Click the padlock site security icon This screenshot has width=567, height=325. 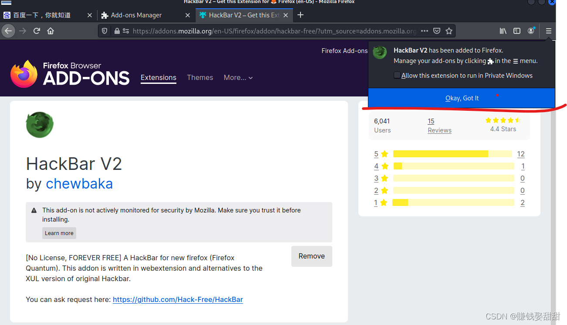click(x=117, y=31)
